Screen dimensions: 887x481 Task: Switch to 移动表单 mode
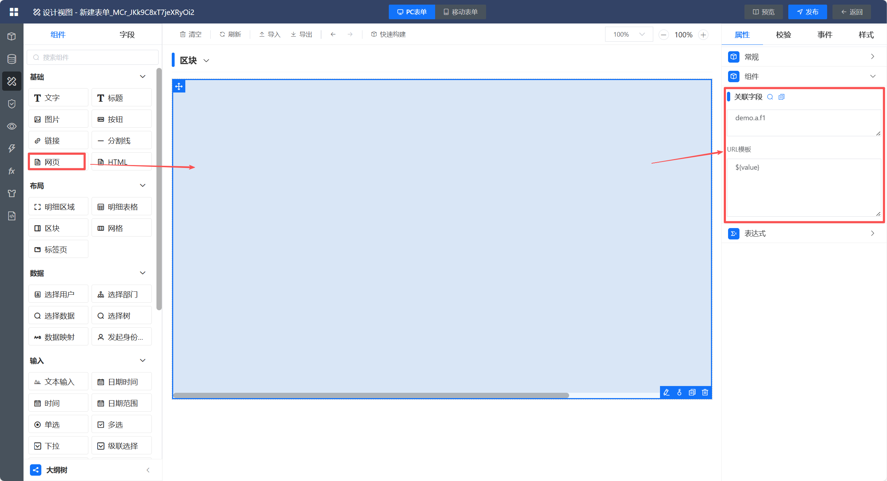(x=460, y=12)
